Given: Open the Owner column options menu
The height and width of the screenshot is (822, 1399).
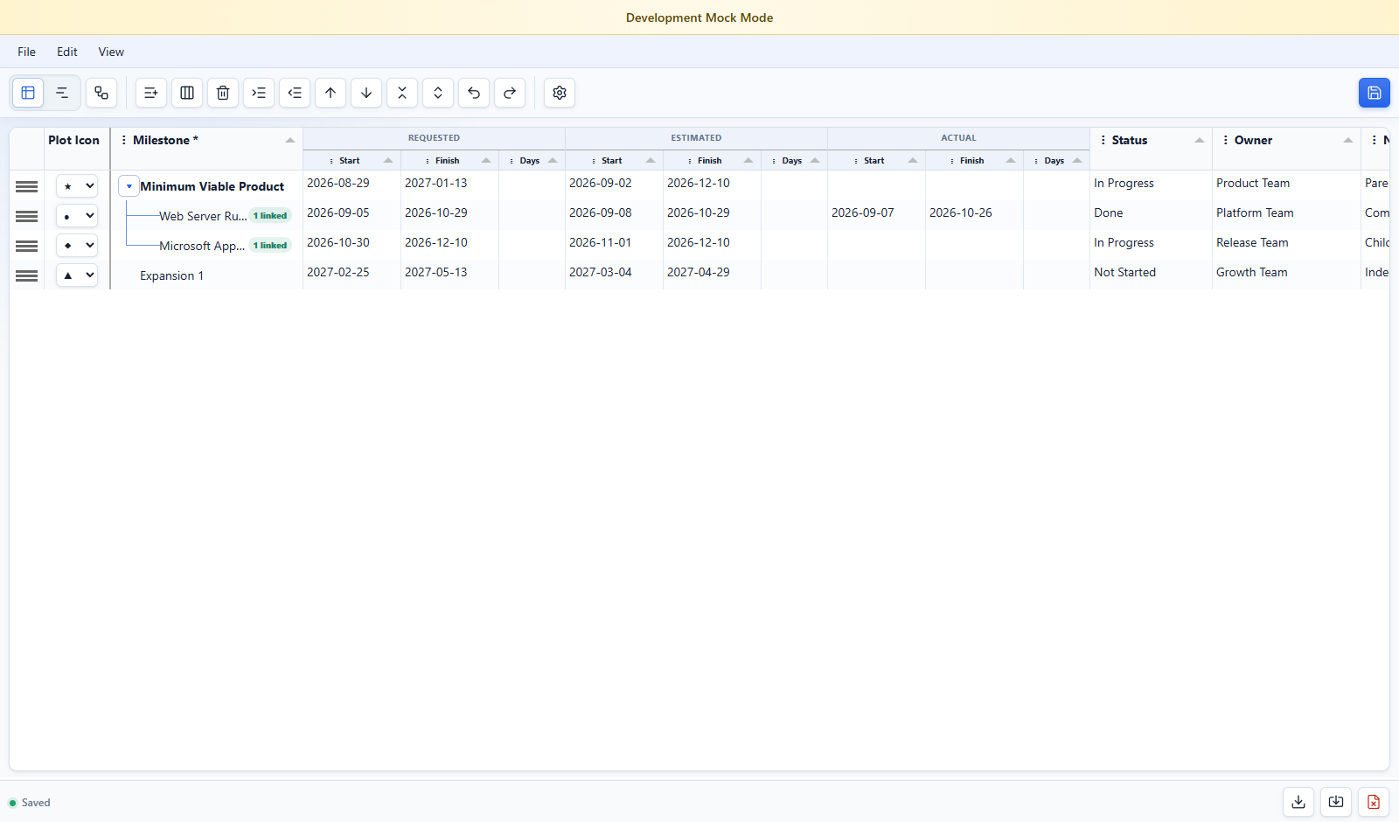Looking at the screenshot, I should click(x=1226, y=140).
